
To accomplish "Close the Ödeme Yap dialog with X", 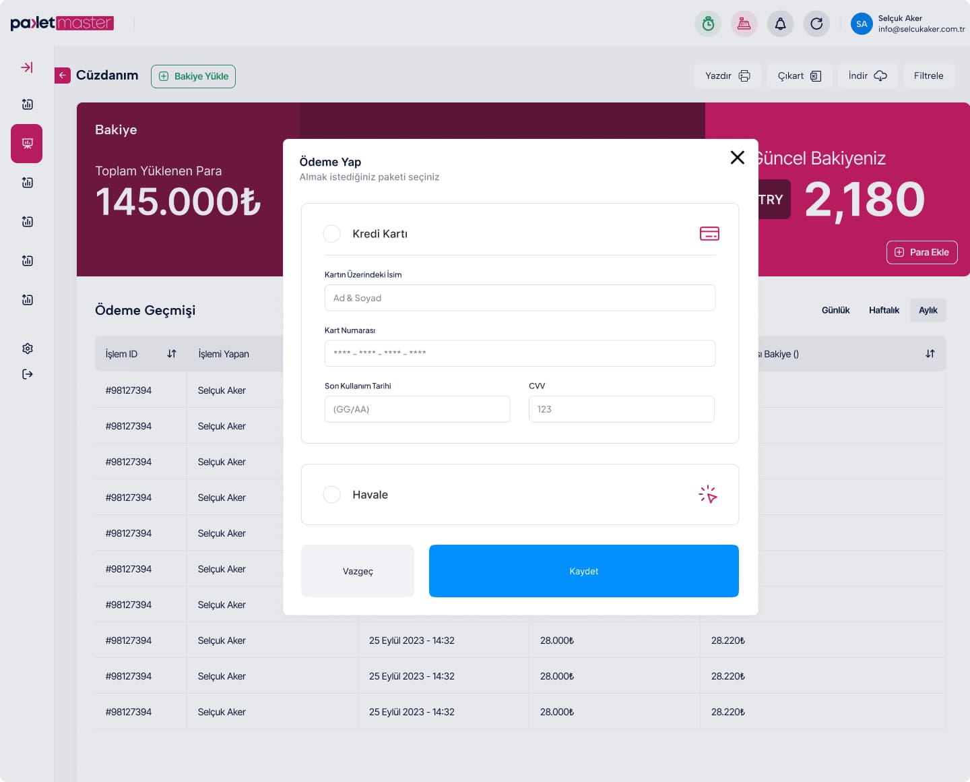I will [738, 157].
